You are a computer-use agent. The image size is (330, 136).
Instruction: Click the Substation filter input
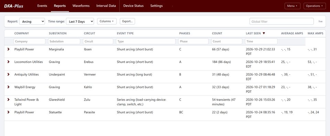pyautogui.click(x=64, y=42)
